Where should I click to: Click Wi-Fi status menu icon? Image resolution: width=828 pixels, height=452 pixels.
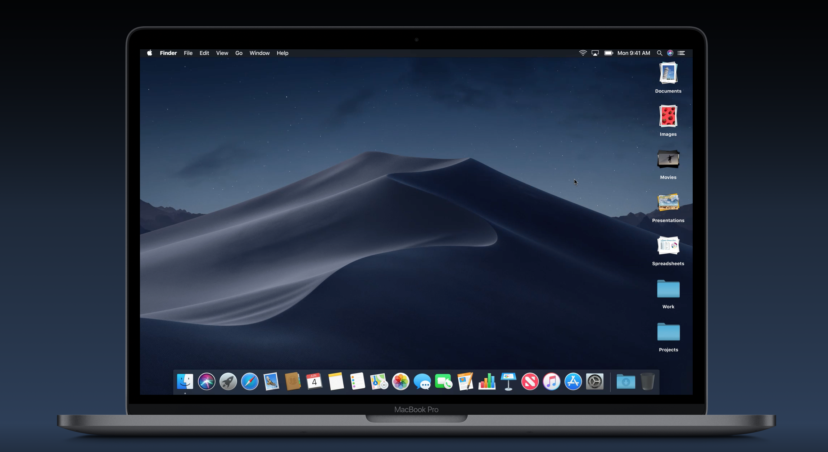coord(583,53)
